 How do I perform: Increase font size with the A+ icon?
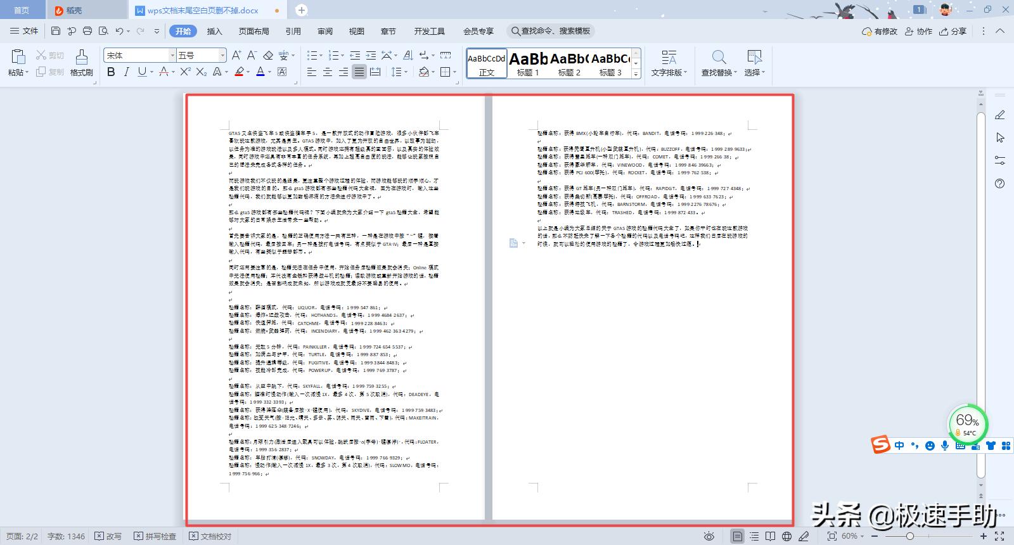point(236,55)
